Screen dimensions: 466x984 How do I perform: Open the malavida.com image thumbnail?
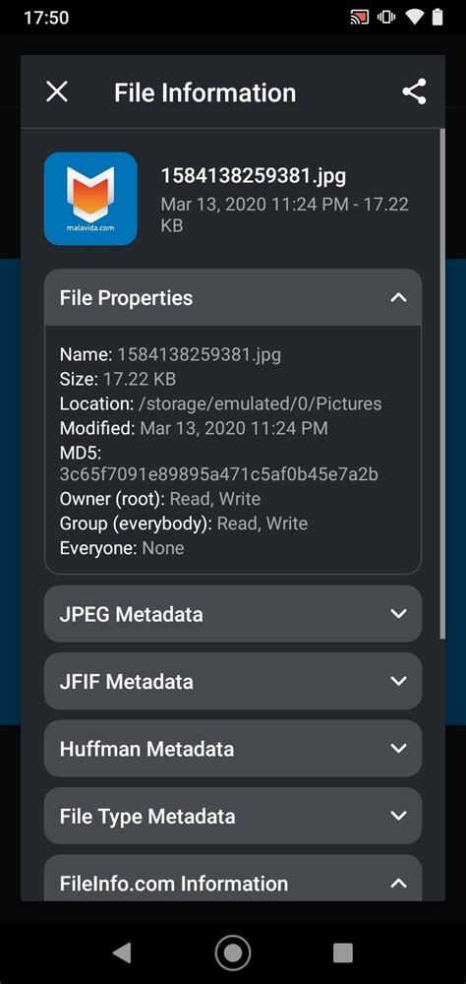pyautogui.click(x=90, y=199)
